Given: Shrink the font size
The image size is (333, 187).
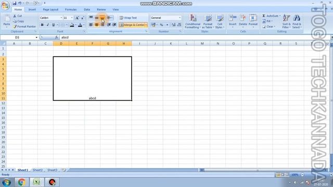Looking at the screenshot, I should pos(82,18).
